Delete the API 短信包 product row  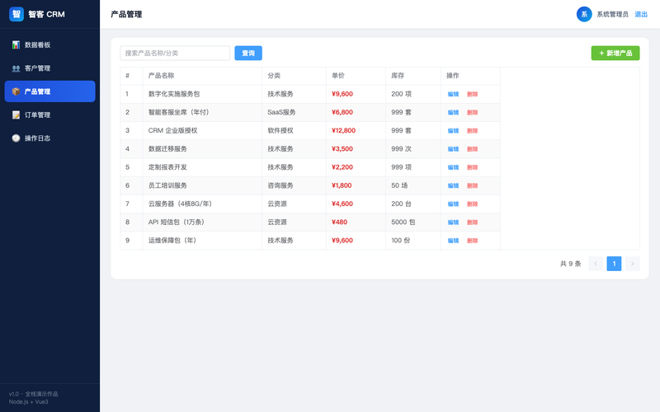click(x=472, y=222)
